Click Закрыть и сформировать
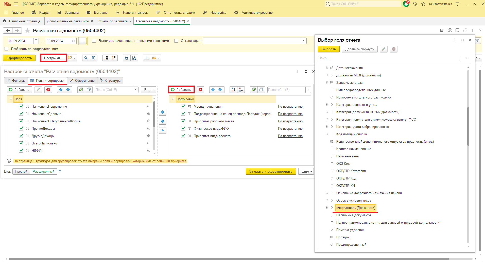This screenshot has width=485, height=264. 271,172
